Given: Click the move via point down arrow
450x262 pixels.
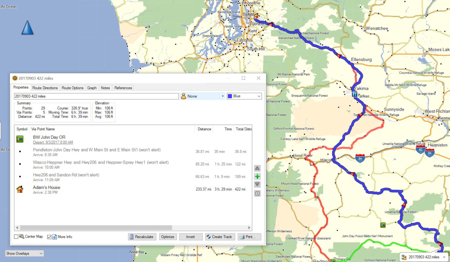Looking at the screenshot, I should coord(257,185).
